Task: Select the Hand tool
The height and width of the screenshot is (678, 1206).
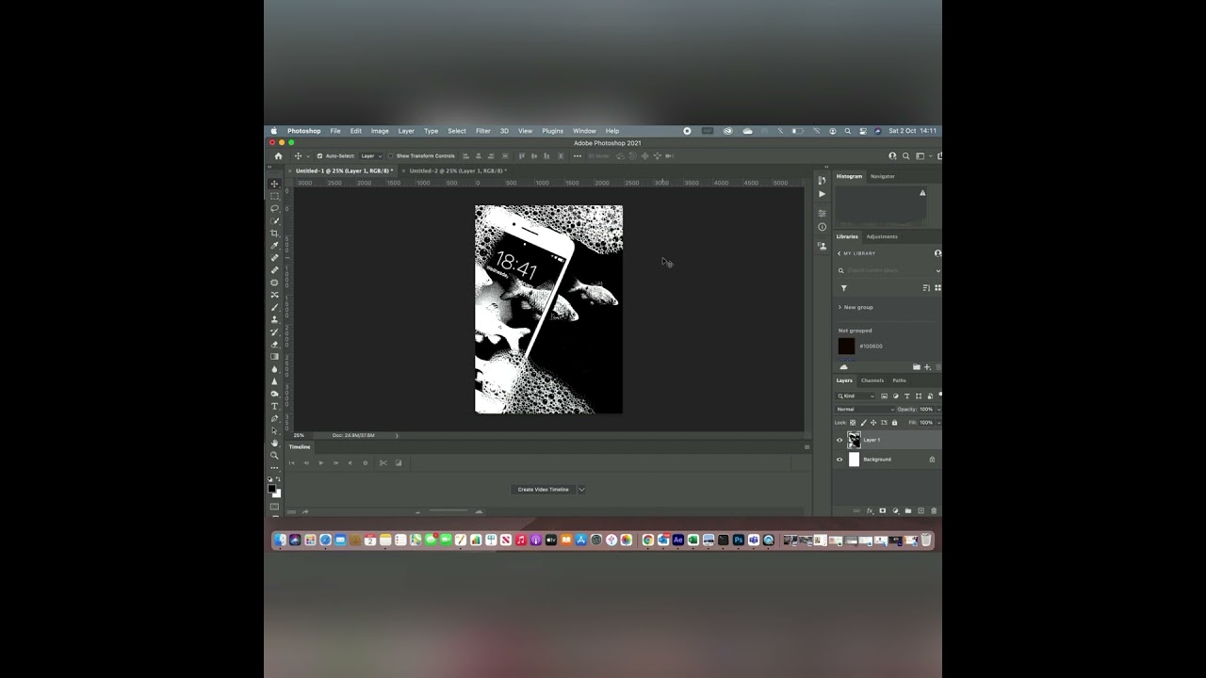Action: 275,444
